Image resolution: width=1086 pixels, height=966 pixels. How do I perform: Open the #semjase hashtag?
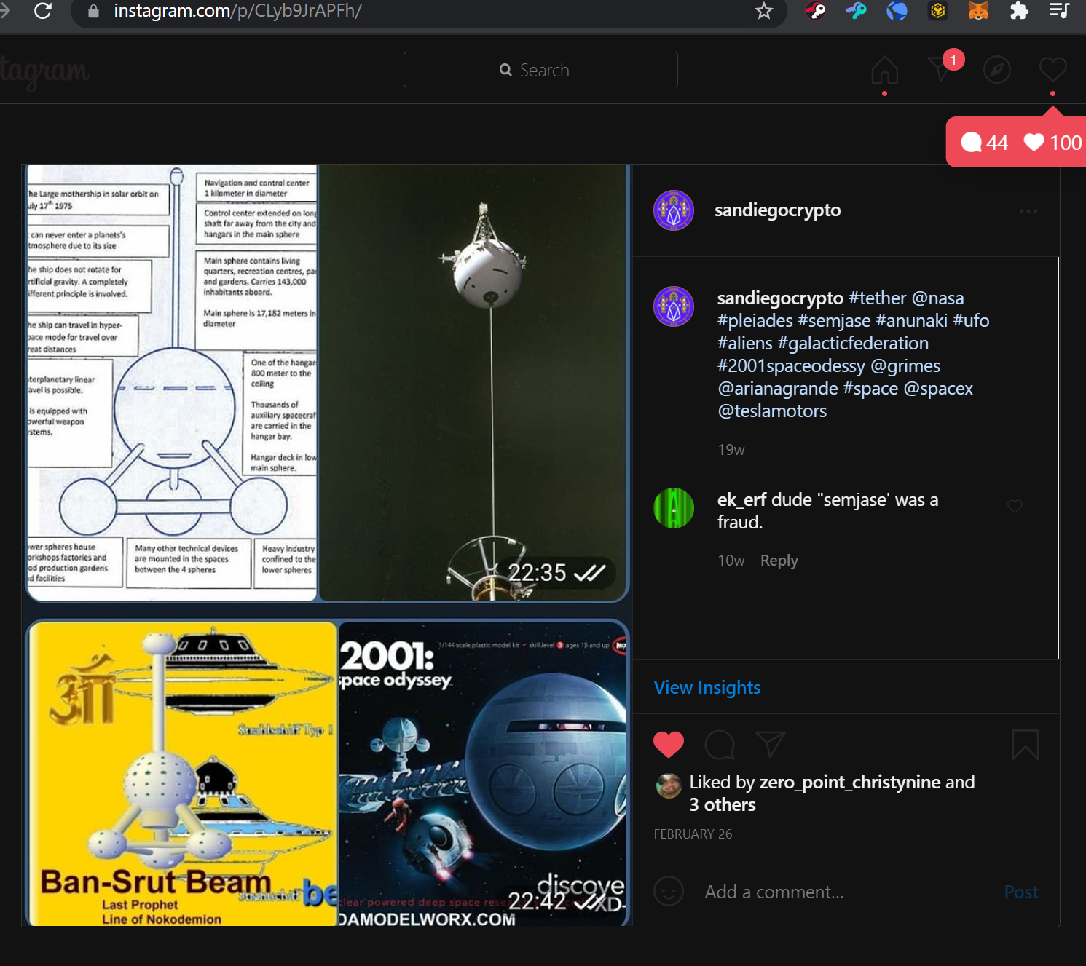coord(835,321)
